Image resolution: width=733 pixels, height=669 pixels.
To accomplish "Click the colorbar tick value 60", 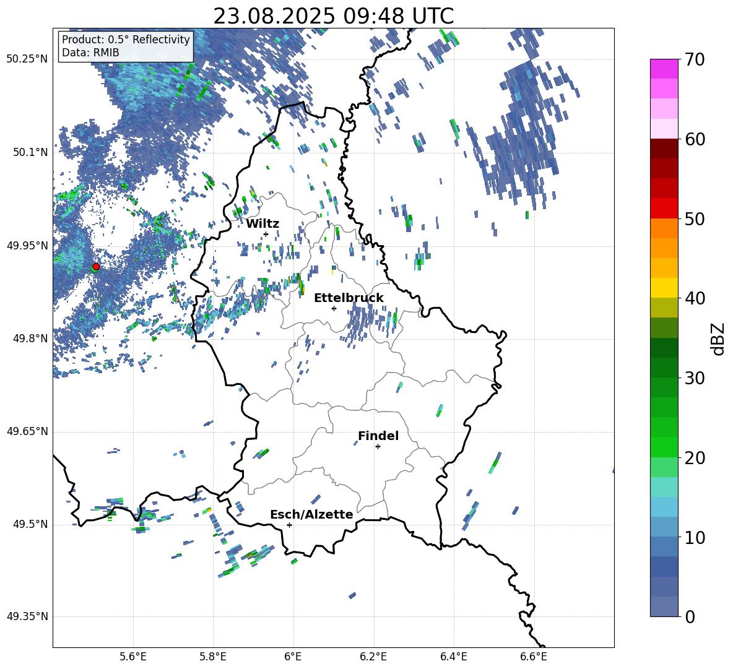I will (695, 139).
